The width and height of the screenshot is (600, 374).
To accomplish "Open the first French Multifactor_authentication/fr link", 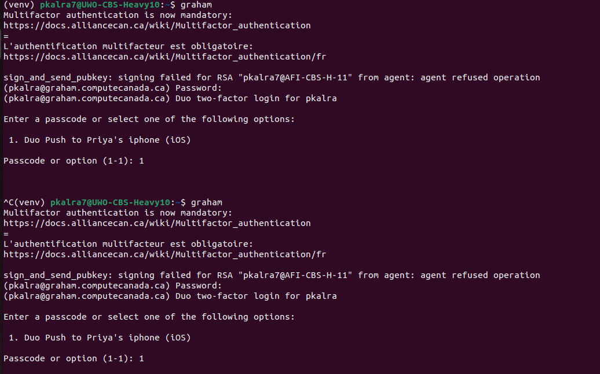I will pyautogui.click(x=164, y=57).
